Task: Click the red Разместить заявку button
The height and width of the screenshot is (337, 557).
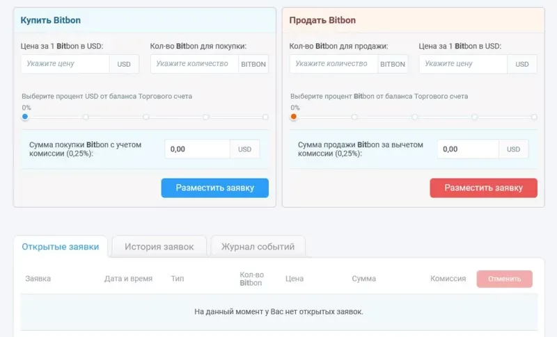Action: tap(483, 188)
